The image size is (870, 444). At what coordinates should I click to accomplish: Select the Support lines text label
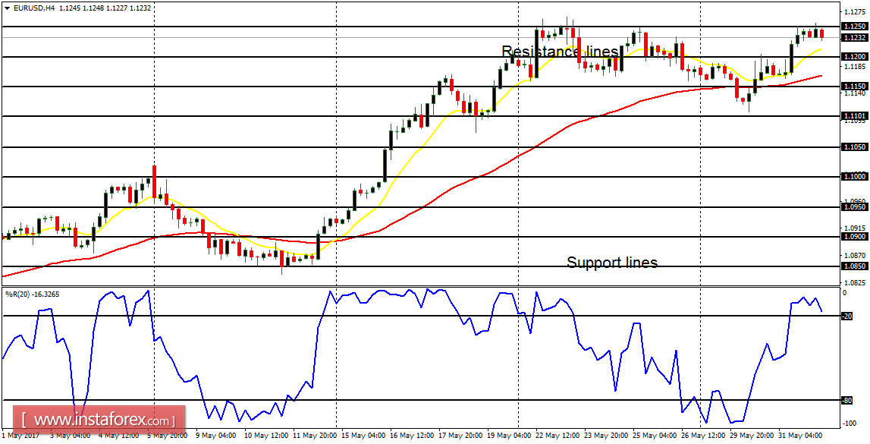(611, 263)
